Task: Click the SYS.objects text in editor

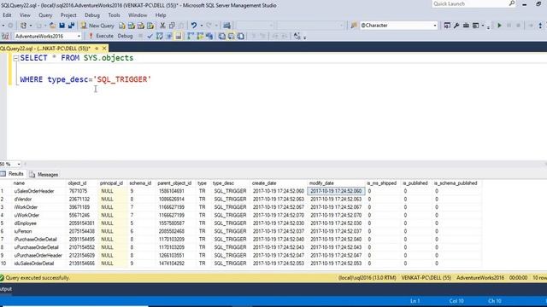Action: (109, 58)
